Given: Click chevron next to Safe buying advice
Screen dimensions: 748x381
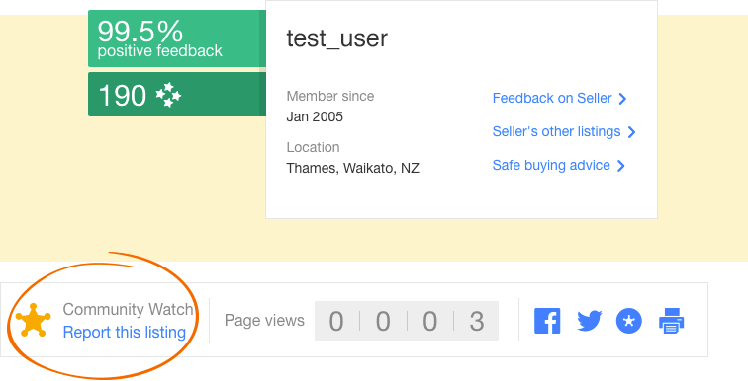Looking at the screenshot, I should pos(620,166).
